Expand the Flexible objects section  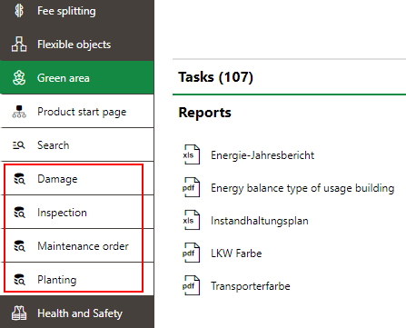pyautogui.click(x=77, y=45)
